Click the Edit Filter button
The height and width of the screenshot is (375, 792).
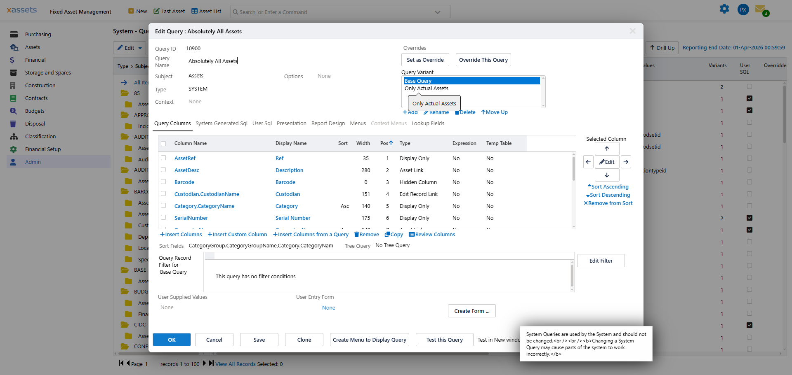click(x=601, y=261)
